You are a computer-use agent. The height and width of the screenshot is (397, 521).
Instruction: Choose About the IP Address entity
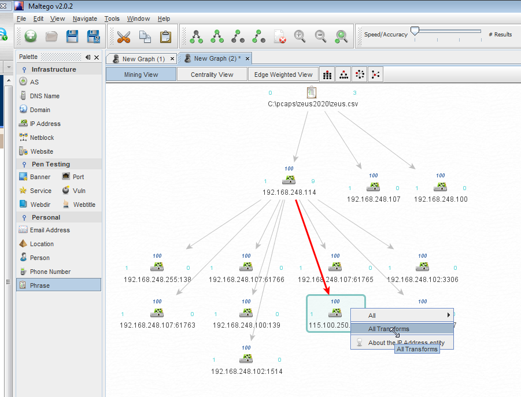tap(402, 342)
